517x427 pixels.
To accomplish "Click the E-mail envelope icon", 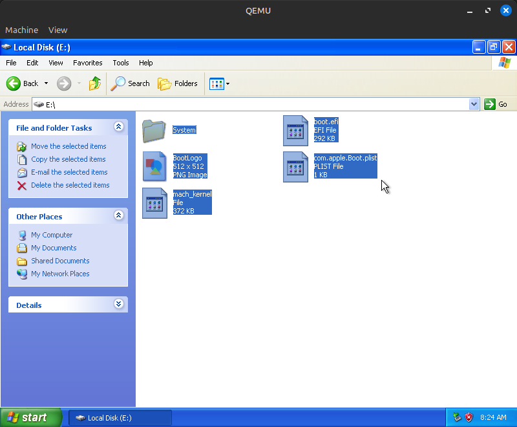I will [22, 173].
